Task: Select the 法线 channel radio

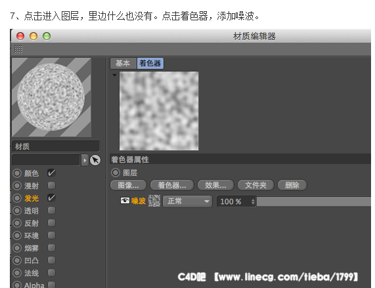Action: coord(17,273)
